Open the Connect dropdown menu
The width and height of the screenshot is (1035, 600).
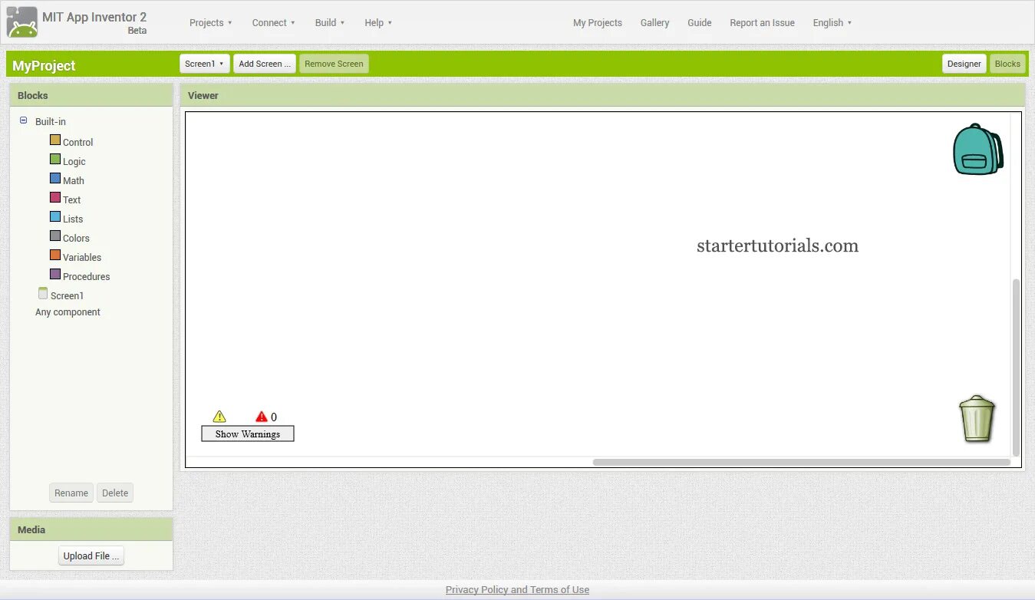coord(273,23)
